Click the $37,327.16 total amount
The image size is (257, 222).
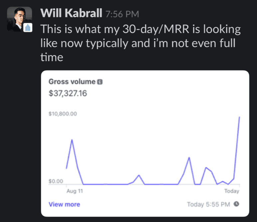coord(68,93)
